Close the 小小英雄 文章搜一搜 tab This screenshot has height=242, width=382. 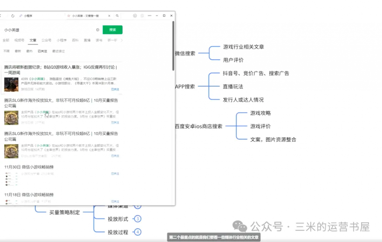click(x=109, y=16)
